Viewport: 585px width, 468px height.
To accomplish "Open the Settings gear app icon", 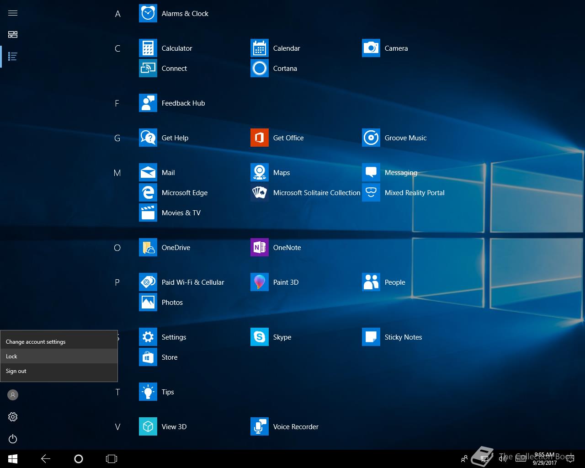I will point(148,337).
